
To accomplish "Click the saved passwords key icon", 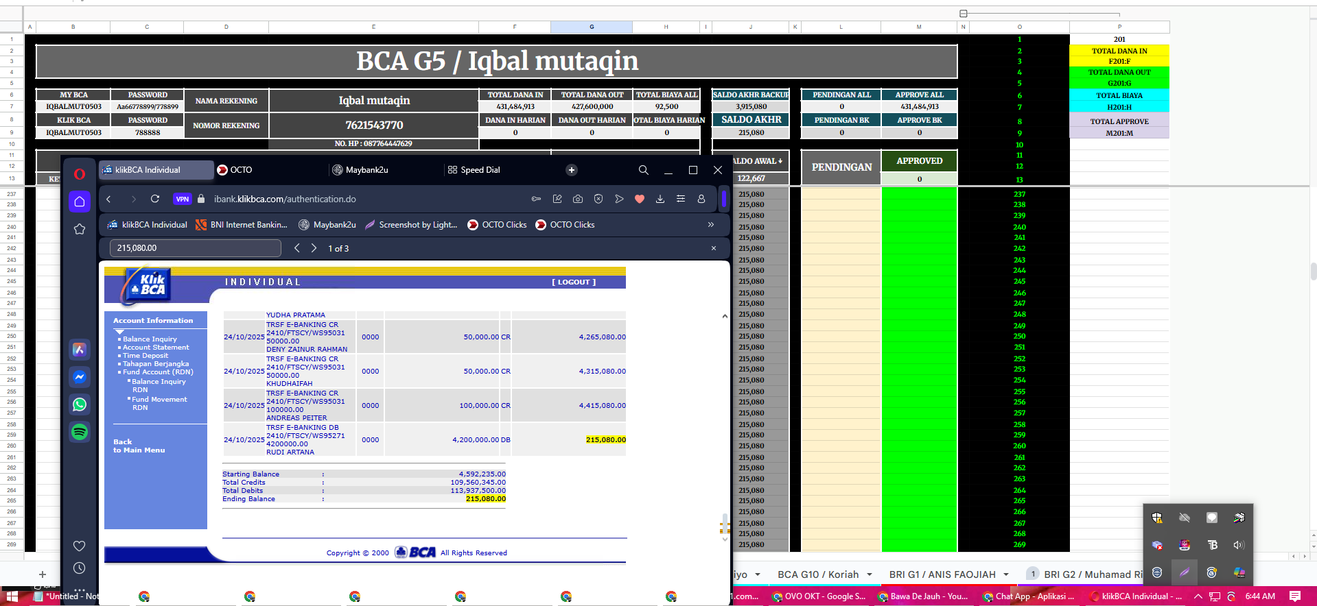I will click(536, 199).
